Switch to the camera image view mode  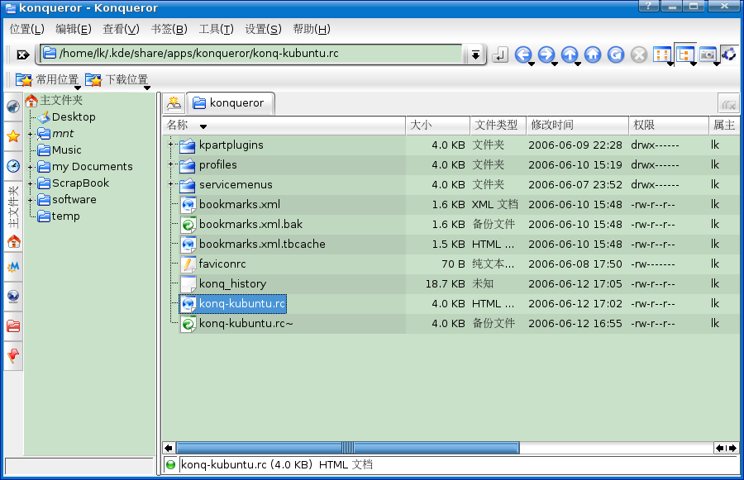pyautogui.click(x=708, y=55)
